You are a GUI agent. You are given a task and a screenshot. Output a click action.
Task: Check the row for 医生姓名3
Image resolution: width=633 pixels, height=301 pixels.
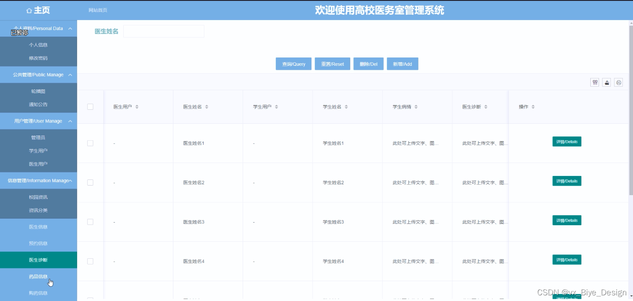[x=90, y=222]
